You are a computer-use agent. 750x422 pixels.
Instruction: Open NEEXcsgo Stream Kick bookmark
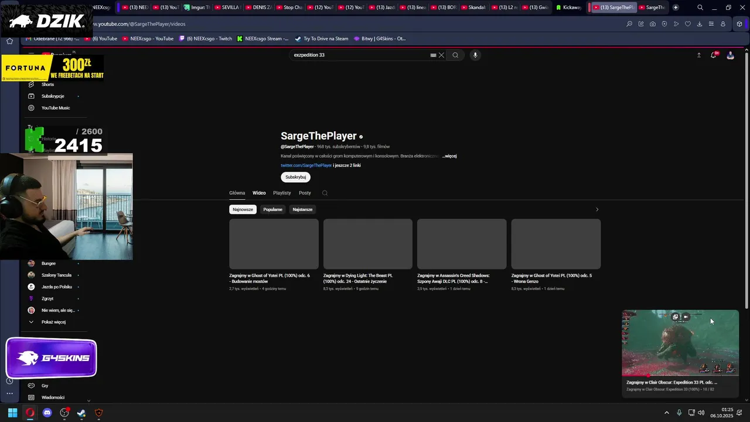click(262, 39)
